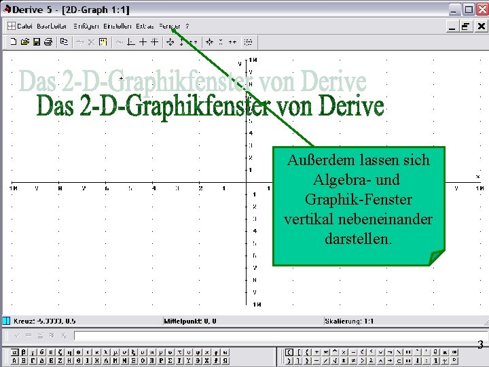Click the last dotted grid toolbar icon
Screen dimensions: 489x367
point(249,42)
